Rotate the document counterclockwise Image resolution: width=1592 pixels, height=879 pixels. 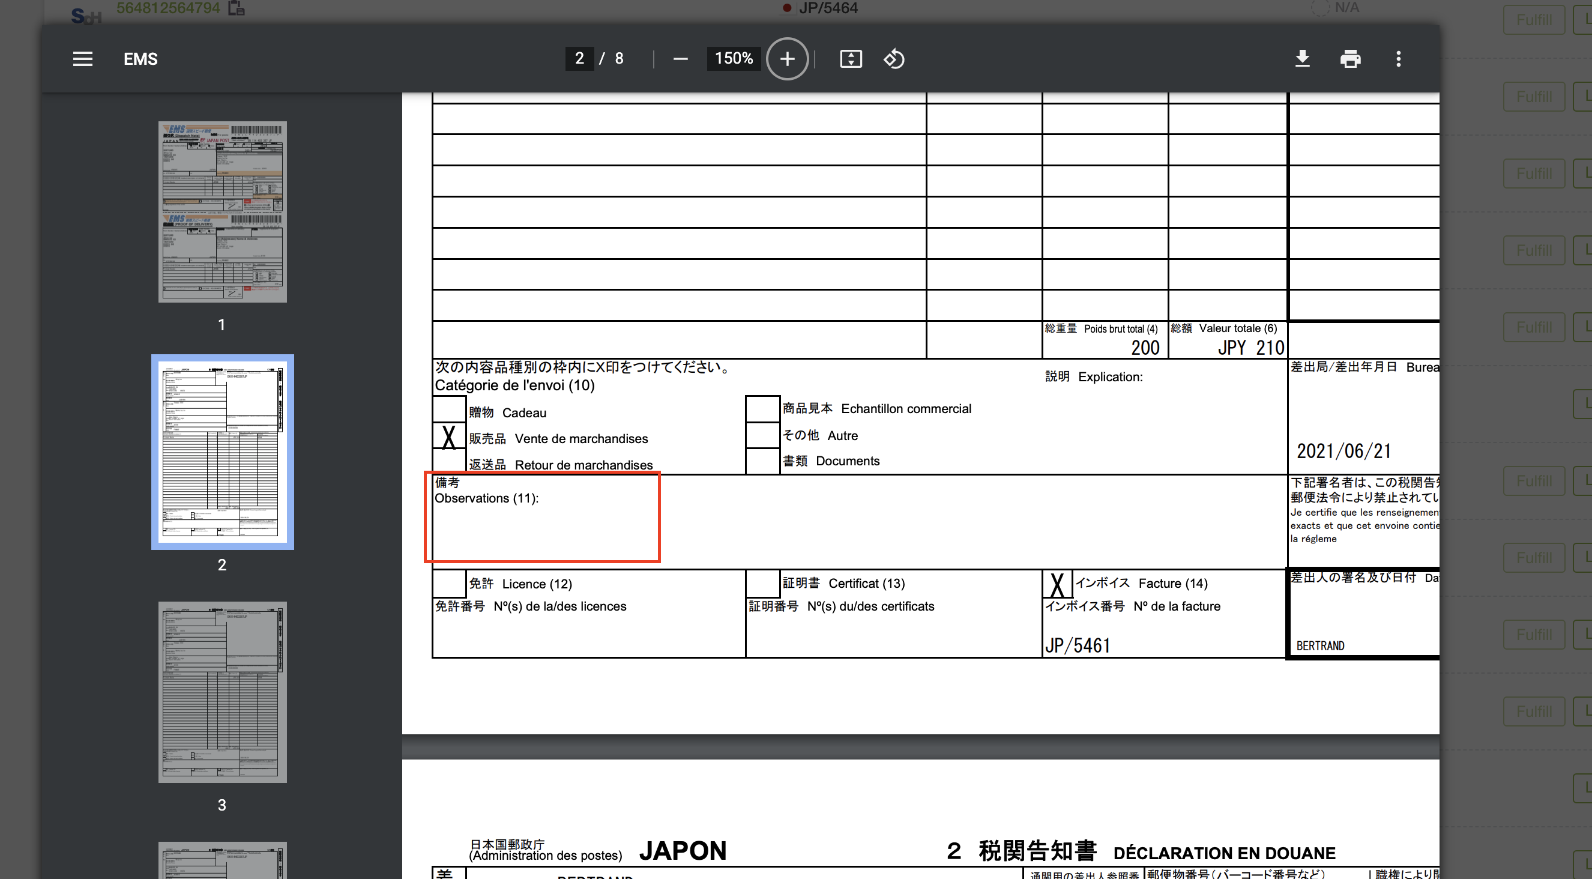coord(894,59)
